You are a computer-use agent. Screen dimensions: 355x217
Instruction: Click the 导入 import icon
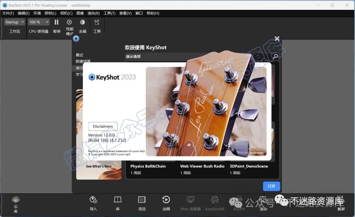click(93, 200)
